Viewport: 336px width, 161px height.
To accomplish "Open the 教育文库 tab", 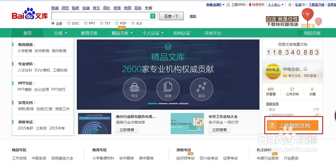I will click(x=89, y=33).
